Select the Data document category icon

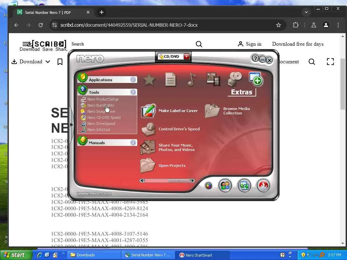(170, 79)
